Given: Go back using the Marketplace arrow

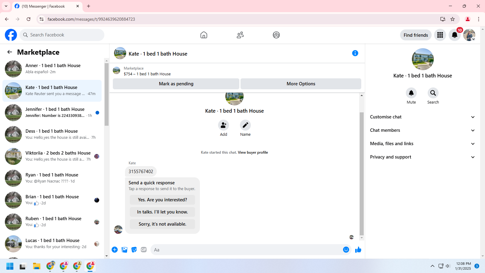Looking at the screenshot, I should (x=10, y=52).
